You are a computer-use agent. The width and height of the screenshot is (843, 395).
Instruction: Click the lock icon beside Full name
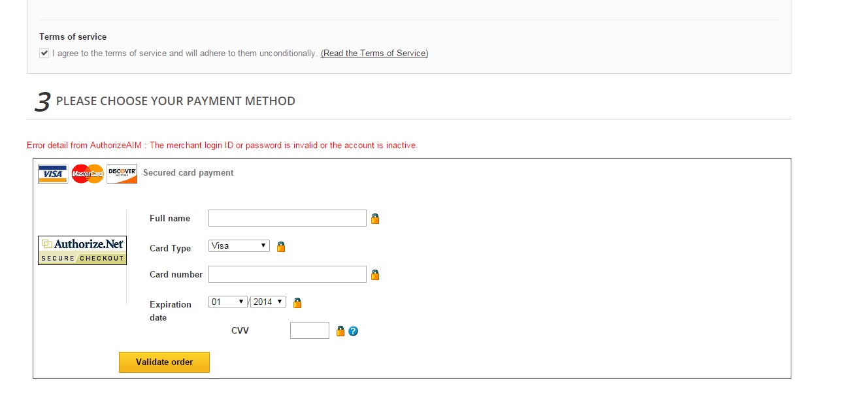tap(375, 219)
